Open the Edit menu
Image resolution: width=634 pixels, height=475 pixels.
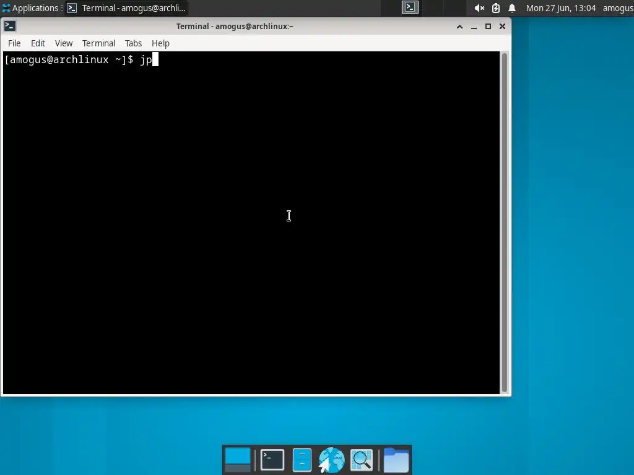pos(38,43)
